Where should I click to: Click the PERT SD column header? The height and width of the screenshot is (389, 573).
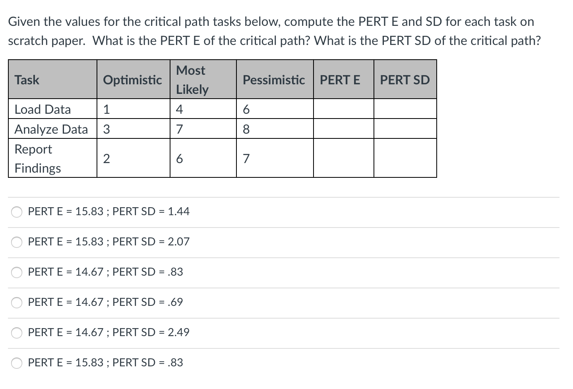[x=405, y=80]
